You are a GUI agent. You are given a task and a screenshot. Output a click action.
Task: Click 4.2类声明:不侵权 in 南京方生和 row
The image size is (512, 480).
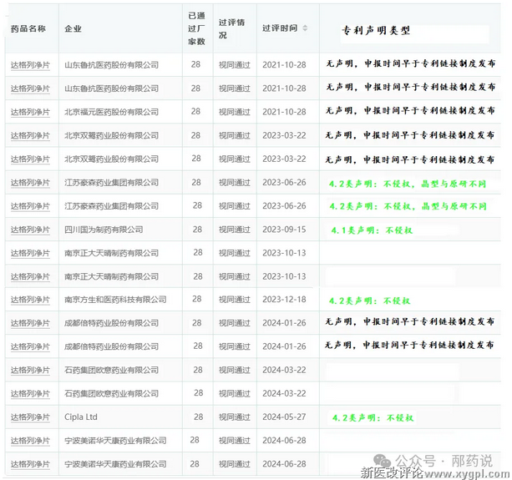pyautogui.click(x=370, y=301)
